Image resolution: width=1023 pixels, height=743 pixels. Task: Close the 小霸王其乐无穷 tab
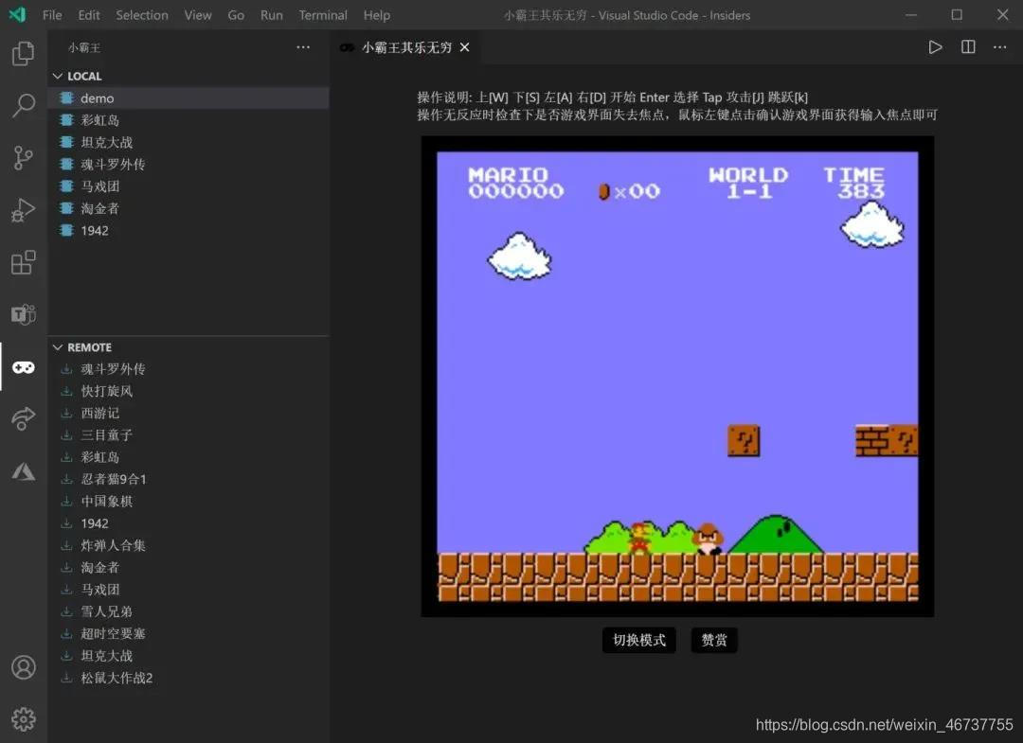[464, 47]
